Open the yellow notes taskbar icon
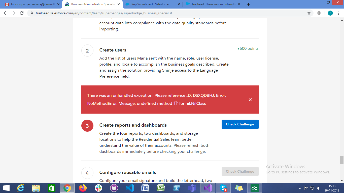 (x=239, y=188)
